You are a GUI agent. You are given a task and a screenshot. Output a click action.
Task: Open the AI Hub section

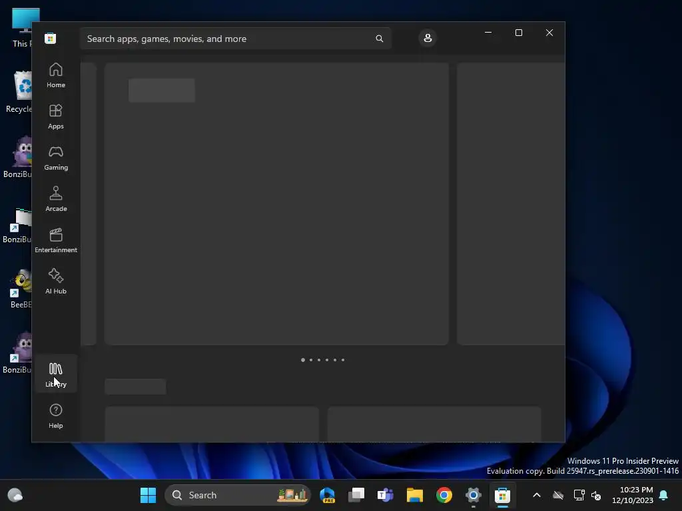click(56, 282)
